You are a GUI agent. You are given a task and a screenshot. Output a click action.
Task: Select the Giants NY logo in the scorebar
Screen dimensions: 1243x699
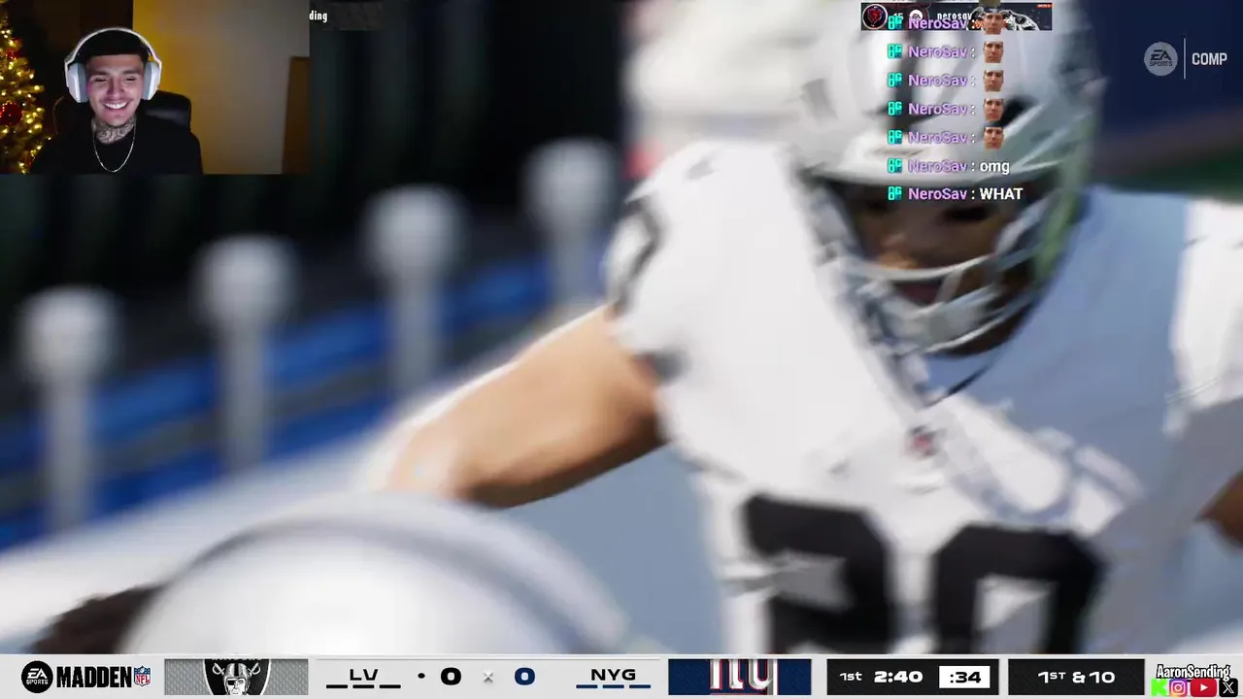(739, 677)
